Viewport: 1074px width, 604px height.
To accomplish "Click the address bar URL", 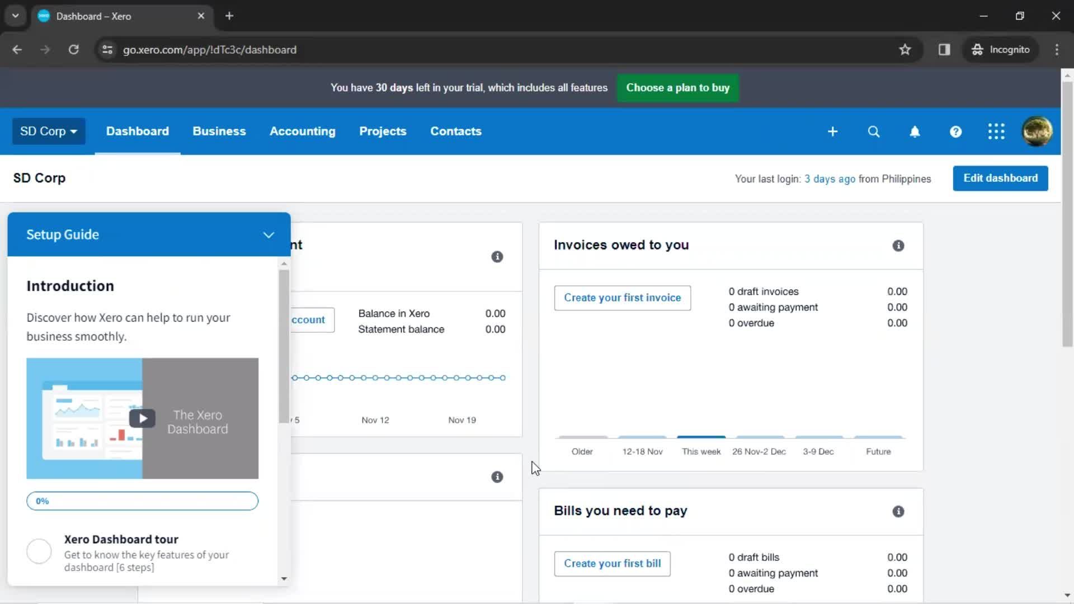I will [210, 50].
